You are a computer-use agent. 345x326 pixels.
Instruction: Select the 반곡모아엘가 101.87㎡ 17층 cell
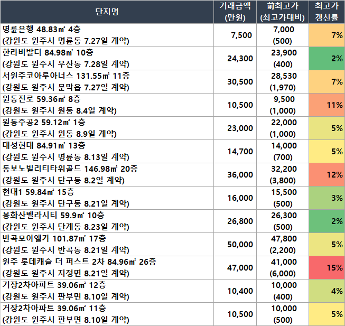(107, 245)
